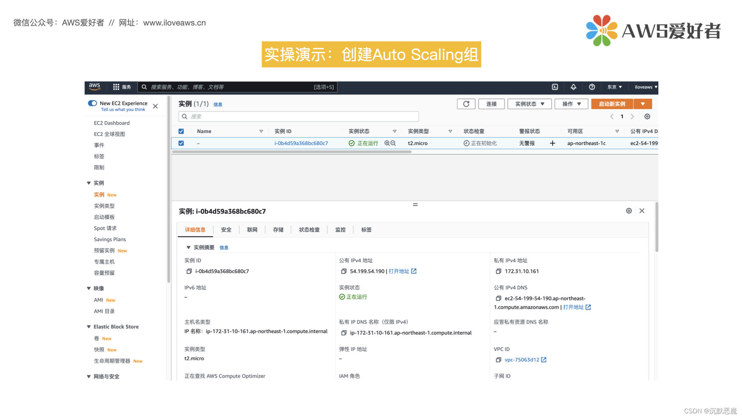Screen dimensions: 743x418
Task: Uncheck the i-0b4d59a368bc680c7 row checkbox
Action: coord(181,143)
